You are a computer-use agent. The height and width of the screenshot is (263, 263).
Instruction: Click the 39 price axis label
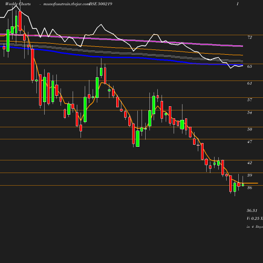[x=249, y=175]
